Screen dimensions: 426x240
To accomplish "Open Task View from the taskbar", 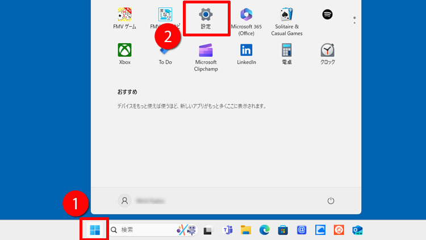I will [207, 230].
